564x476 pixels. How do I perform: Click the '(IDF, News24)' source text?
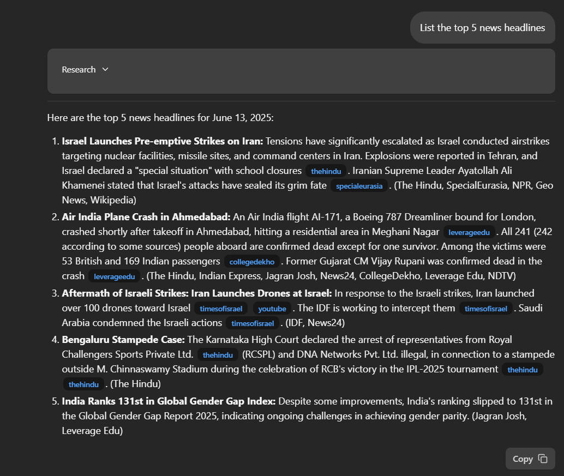pos(315,323)
